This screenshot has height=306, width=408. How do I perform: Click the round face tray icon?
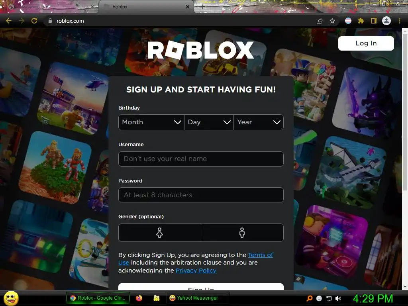tap(319, 298)
